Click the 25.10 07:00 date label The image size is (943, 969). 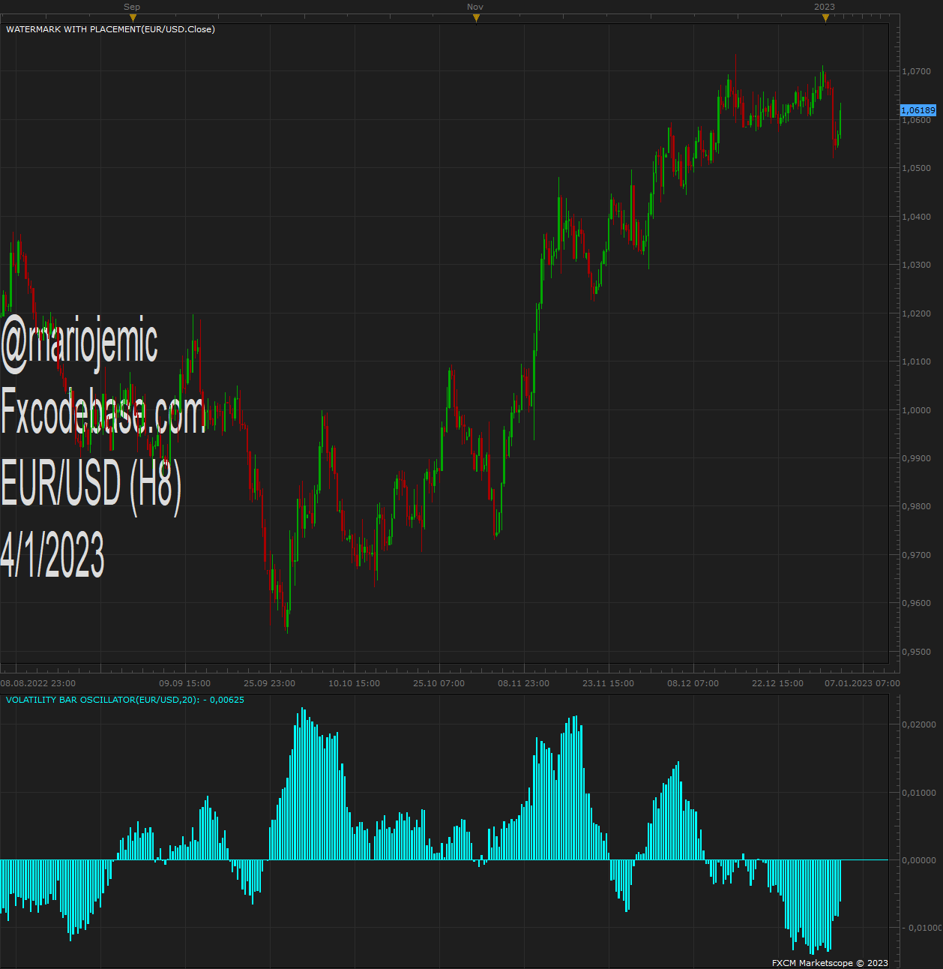pos(439,683)
